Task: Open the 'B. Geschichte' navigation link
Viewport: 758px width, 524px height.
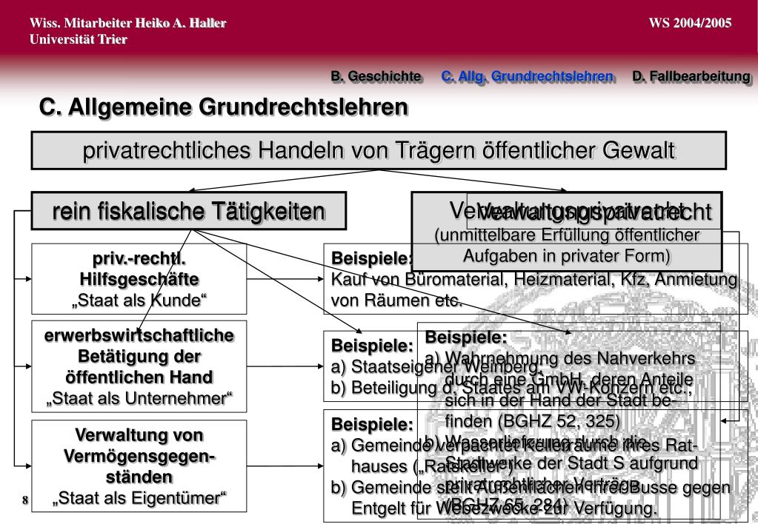Action: [376, 76]
